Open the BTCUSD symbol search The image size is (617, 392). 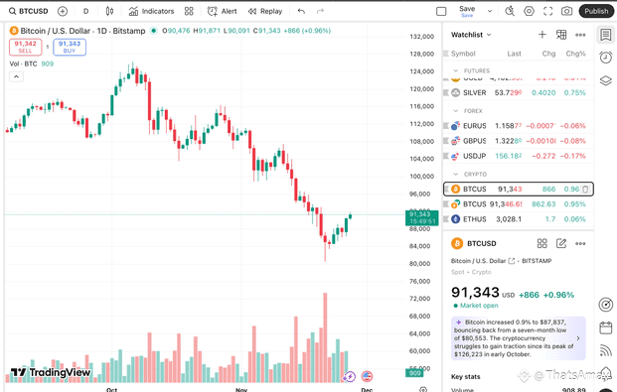point(29,11)
